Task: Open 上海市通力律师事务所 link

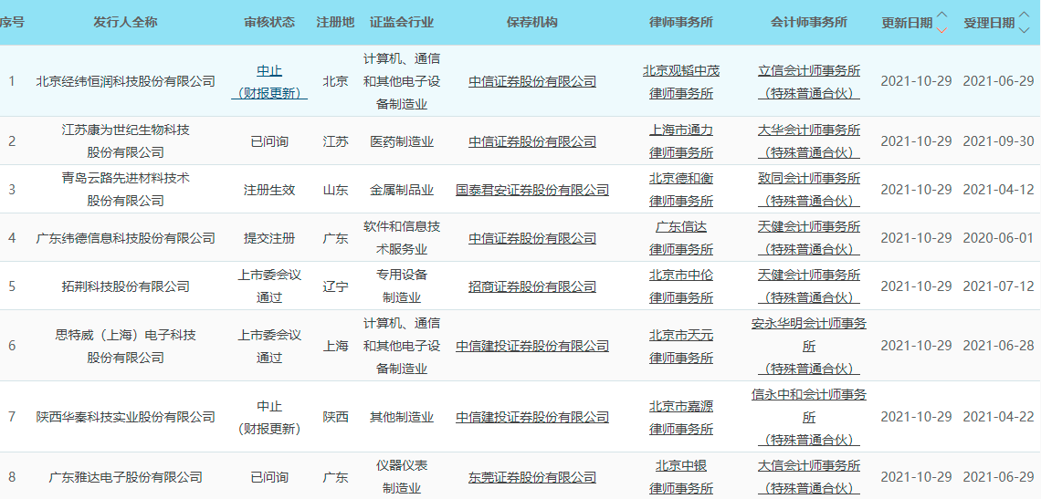Action: pyautogui.click(x=681, y=141)
